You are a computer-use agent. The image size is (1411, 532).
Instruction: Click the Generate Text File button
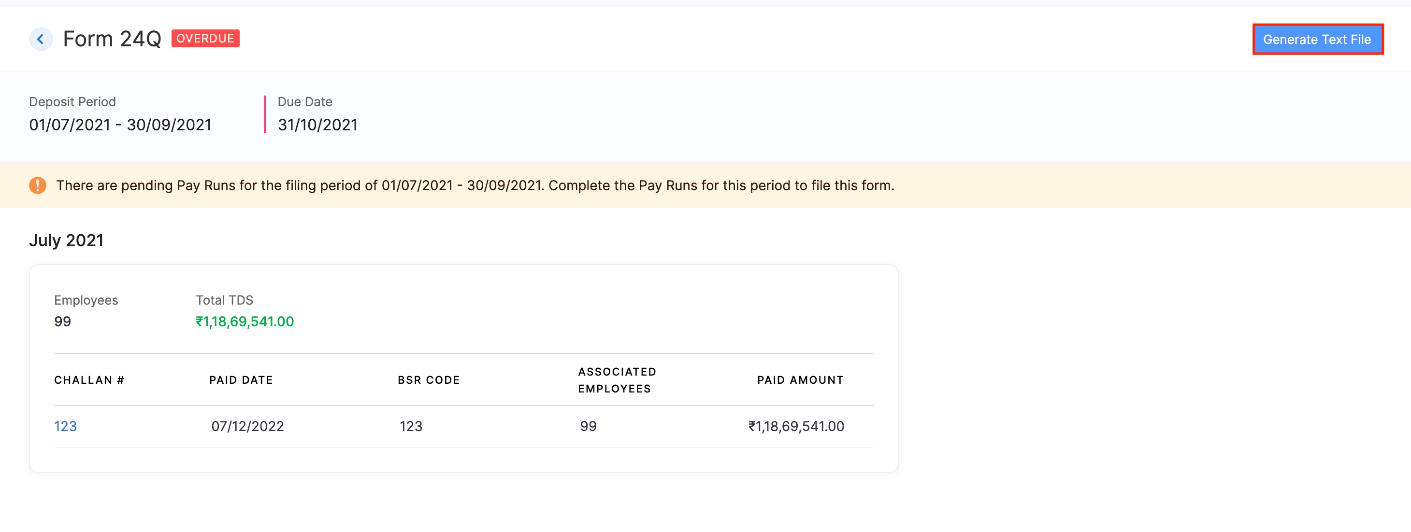click(1317, 40)
